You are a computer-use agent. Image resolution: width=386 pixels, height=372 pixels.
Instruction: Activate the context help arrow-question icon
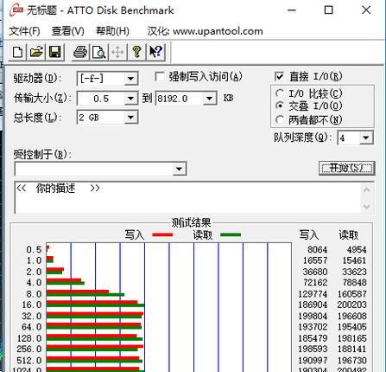click(155, 52)
